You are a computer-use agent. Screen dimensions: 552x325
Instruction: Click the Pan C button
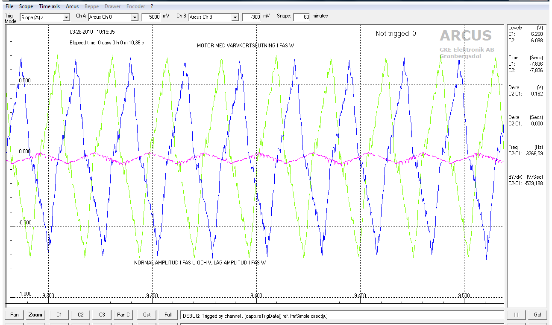click(123, 315)
